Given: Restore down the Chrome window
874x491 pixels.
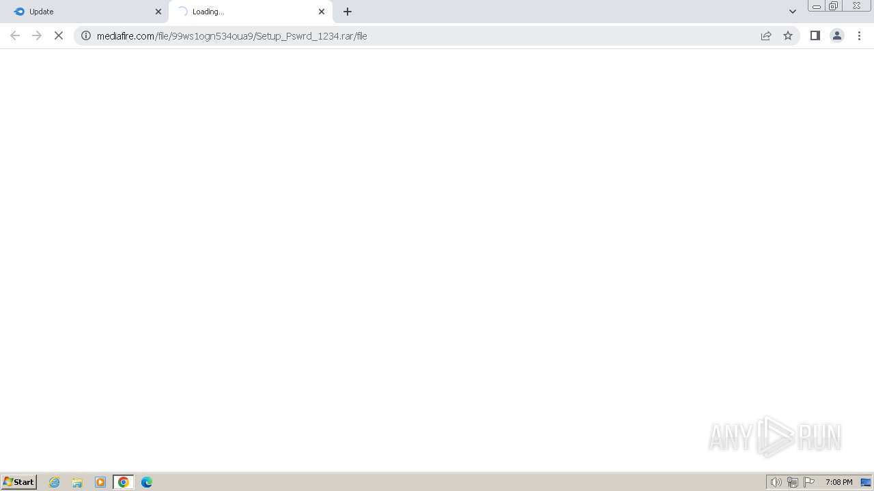Looking at the screenshot, I should [834, 6].
